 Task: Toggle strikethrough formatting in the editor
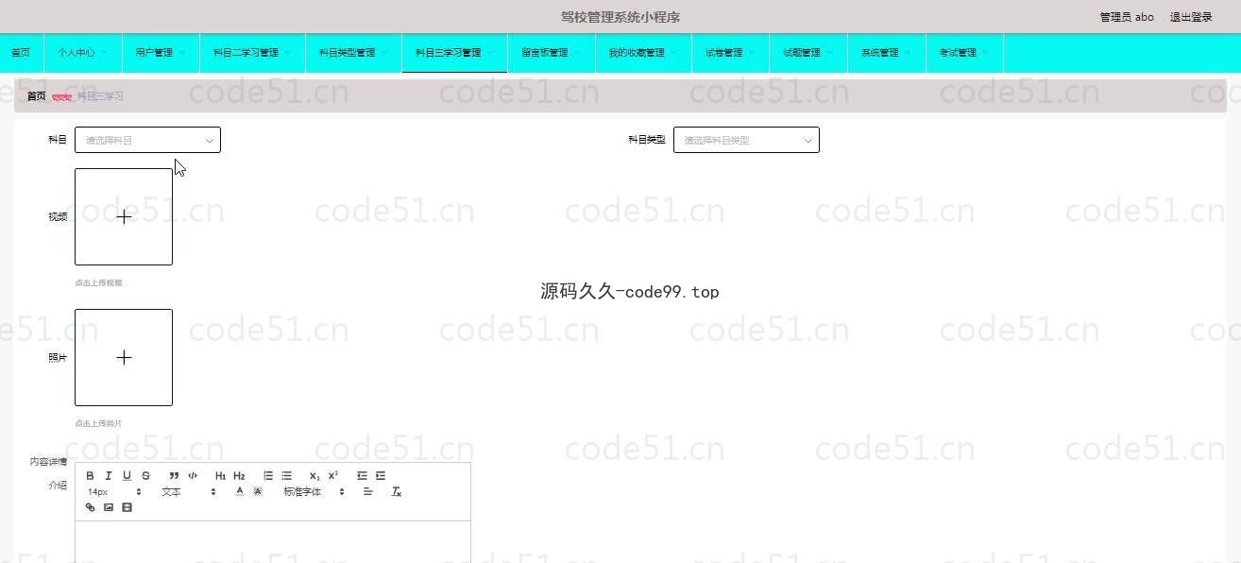point(145,475)
